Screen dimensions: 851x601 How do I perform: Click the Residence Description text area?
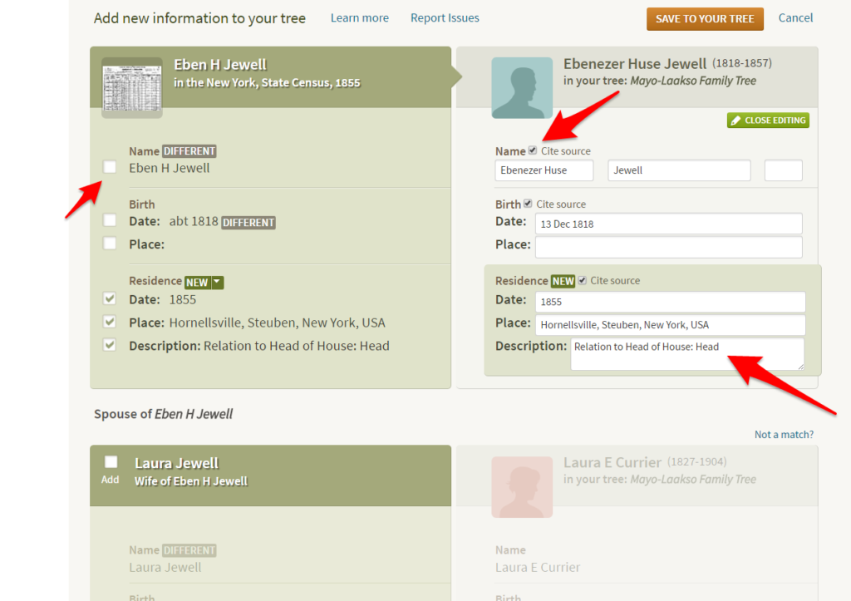coord(687,354)
